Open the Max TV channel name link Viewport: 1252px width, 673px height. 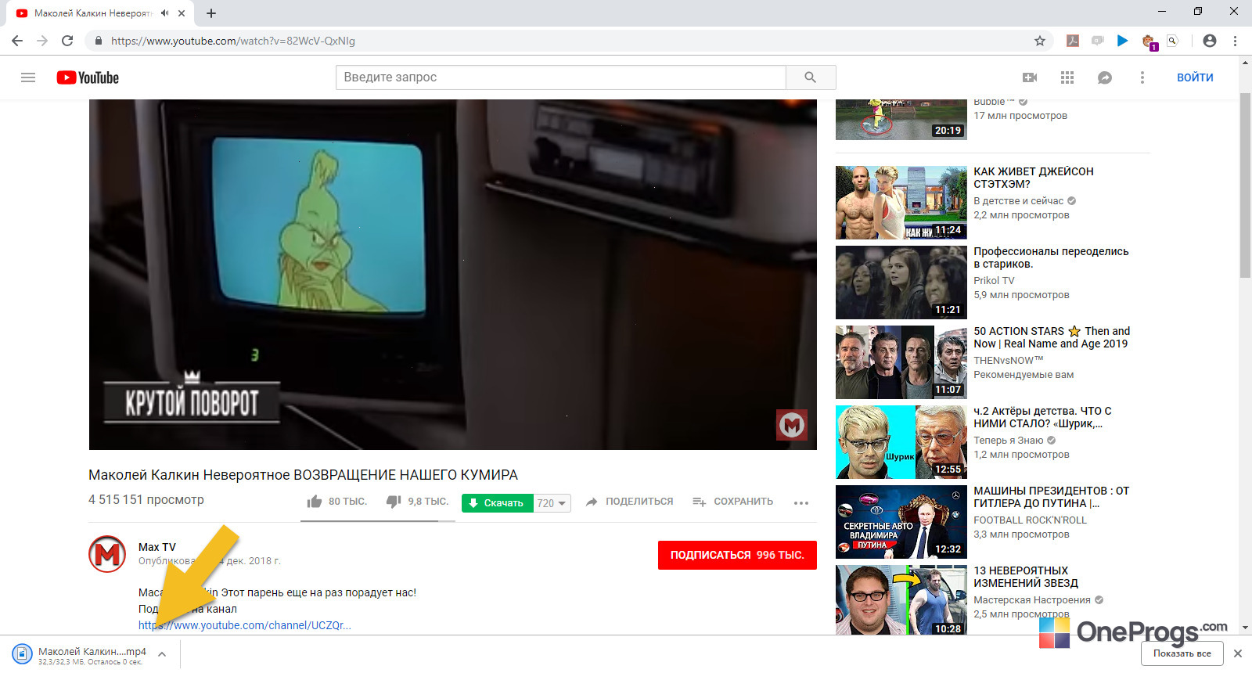[157, 547]
